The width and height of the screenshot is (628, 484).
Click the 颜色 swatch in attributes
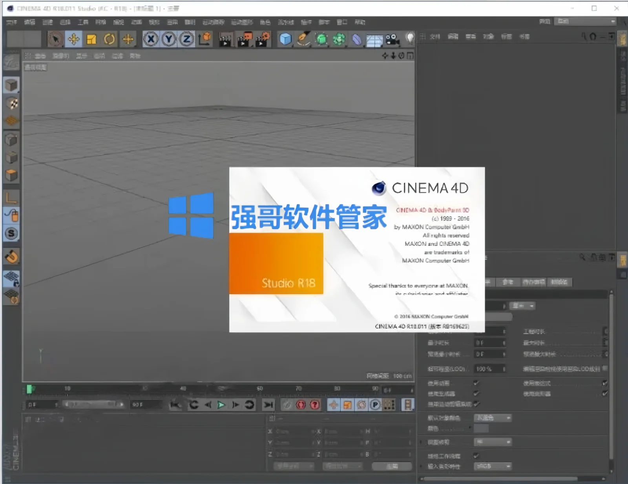482,429
